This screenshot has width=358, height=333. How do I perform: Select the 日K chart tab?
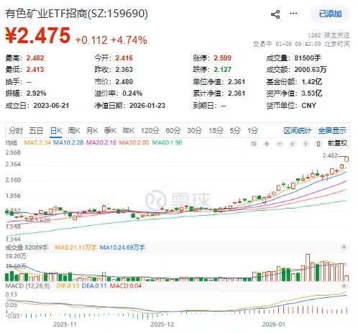(56, 131)
